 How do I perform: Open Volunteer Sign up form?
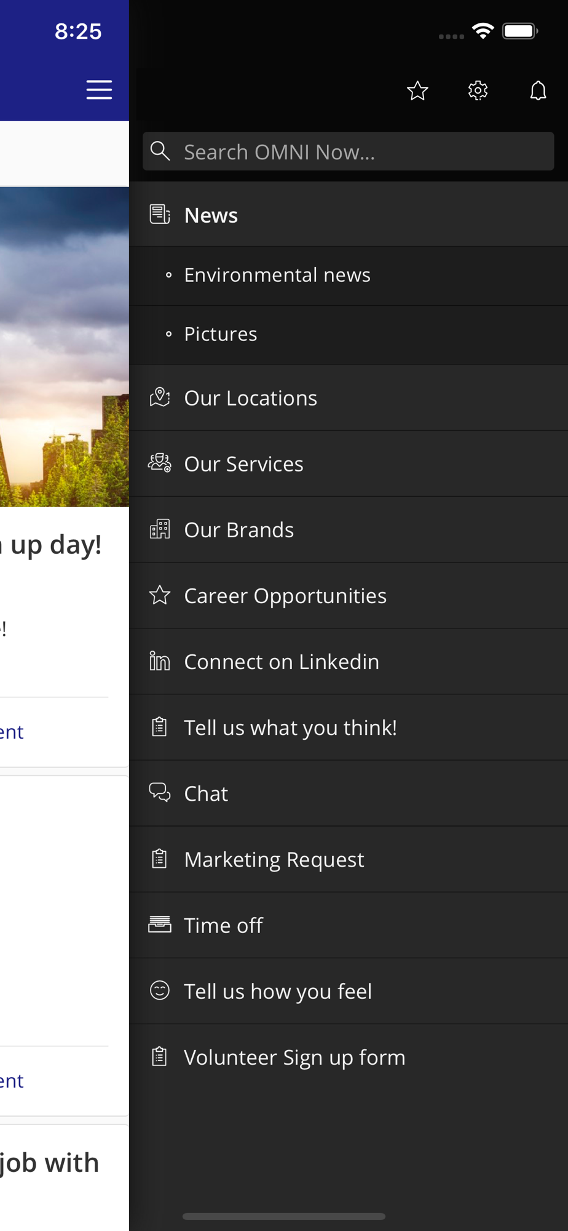294,1057
